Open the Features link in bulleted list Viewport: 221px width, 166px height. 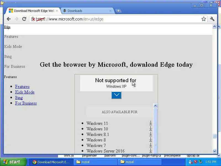tap(22, 87)
